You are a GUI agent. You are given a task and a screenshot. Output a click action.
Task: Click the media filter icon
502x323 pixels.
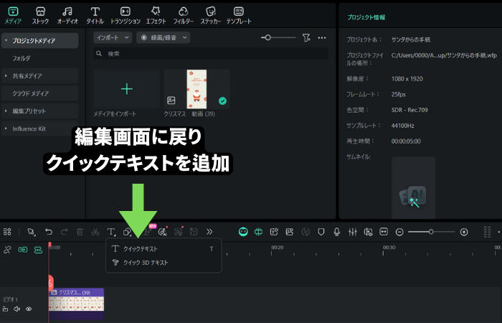pyautogui.click(x=306, y=38)
